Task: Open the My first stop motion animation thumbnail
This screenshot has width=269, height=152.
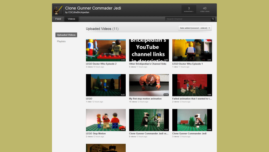Action: click(x=149, y=85)
